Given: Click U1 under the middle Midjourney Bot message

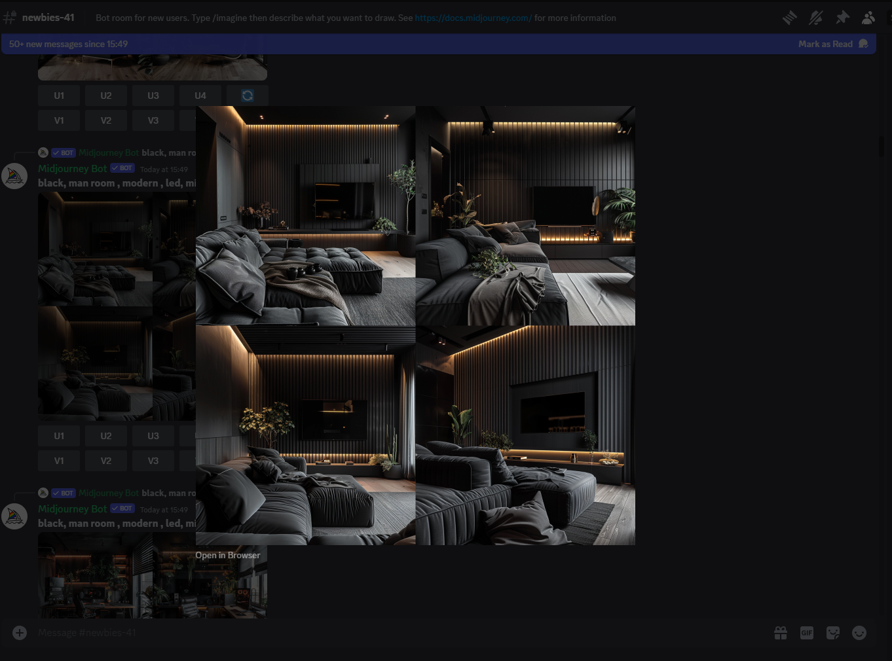Looking at the screenshot, I should tap(59, 436).
